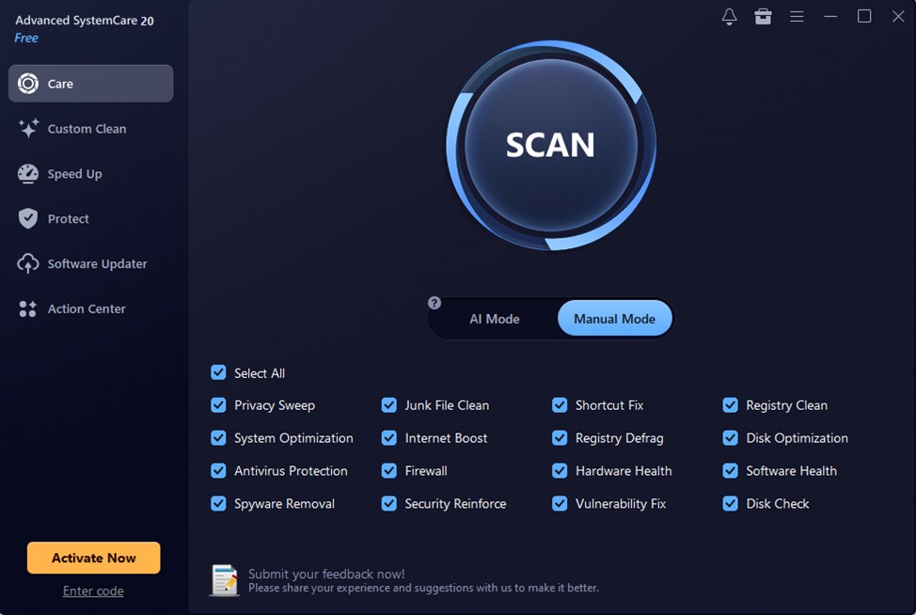
Task: Disable System Optimization checkbox
Action: click(x=218, y=437)
